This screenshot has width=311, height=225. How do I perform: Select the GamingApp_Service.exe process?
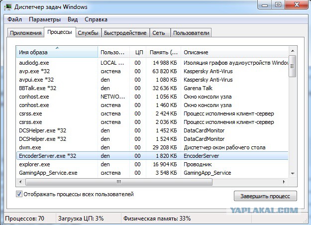[152, 173]
